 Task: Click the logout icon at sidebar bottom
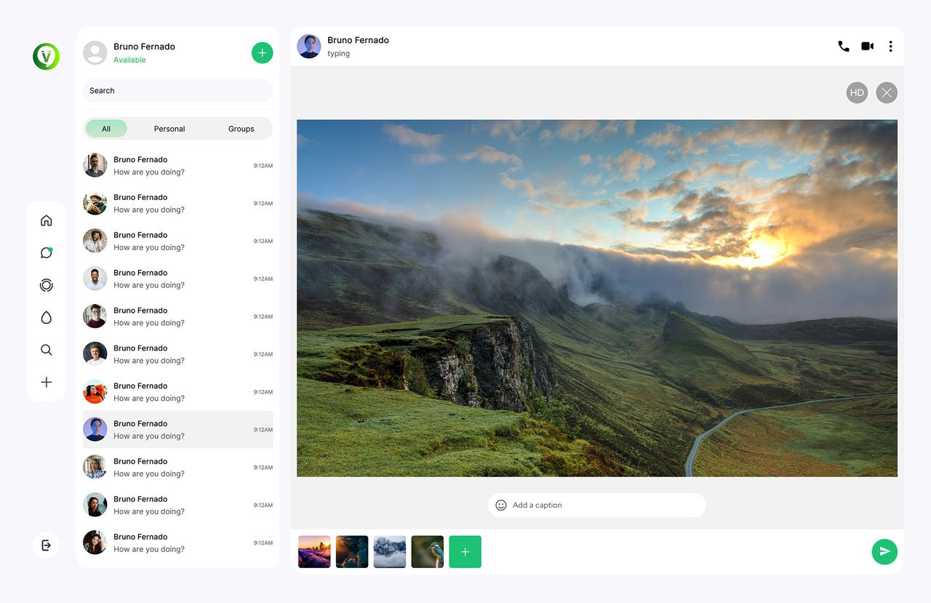[x=46, y=546]
